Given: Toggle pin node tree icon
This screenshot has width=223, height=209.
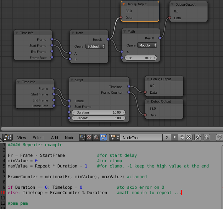Looking at the screenshot, I should click(198, 138).
